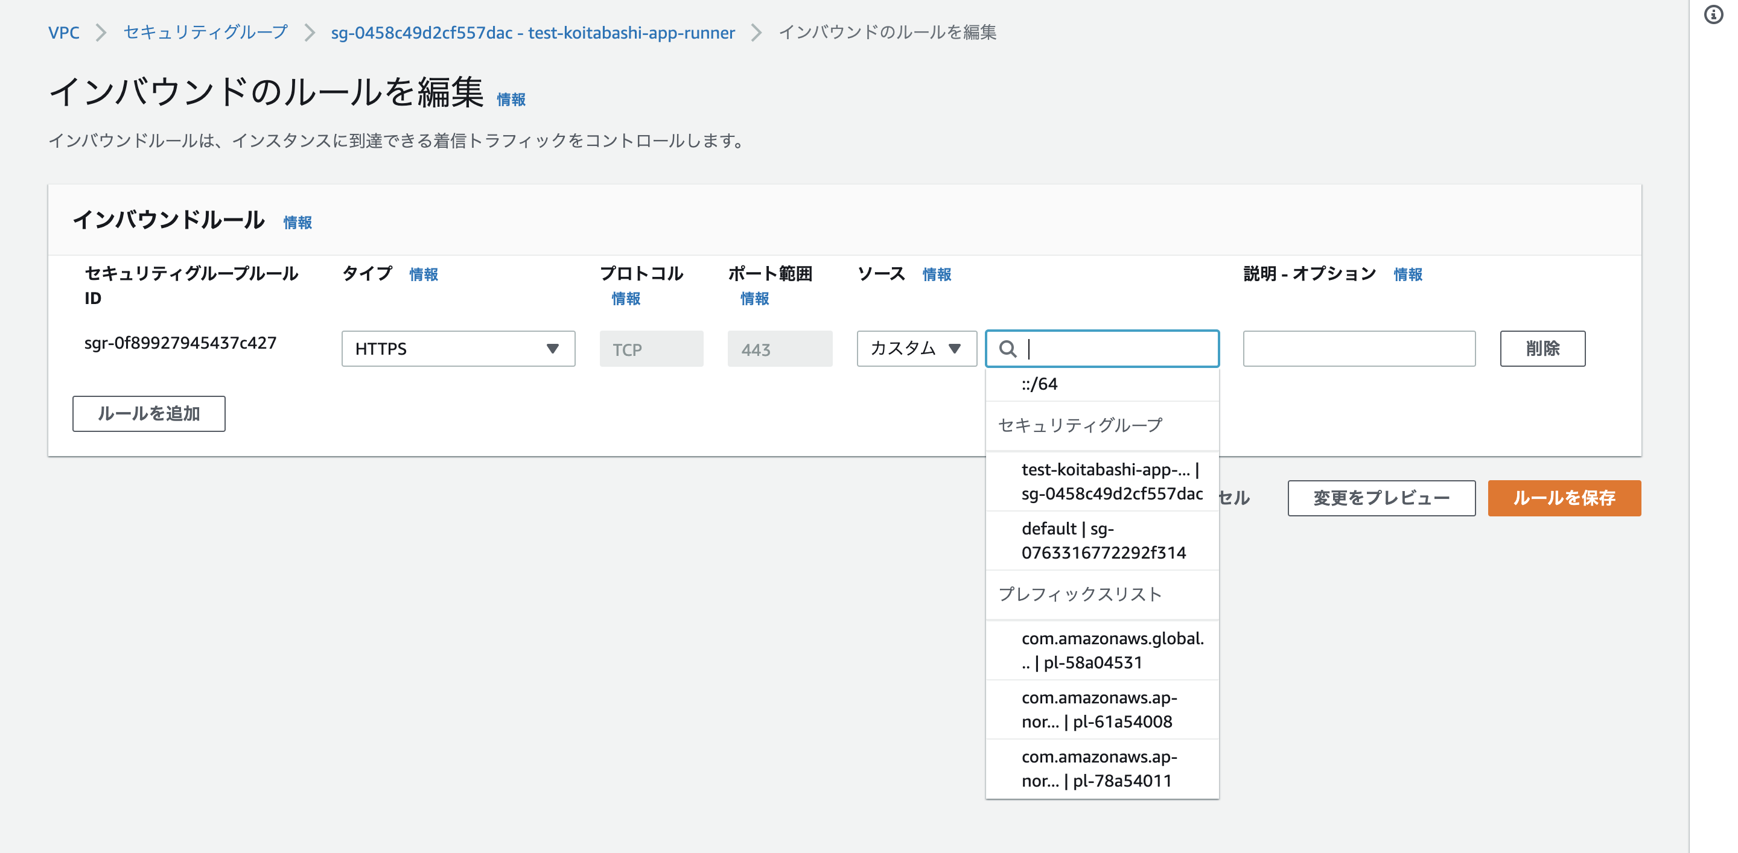Focus the source search input field

point(1103,349)
